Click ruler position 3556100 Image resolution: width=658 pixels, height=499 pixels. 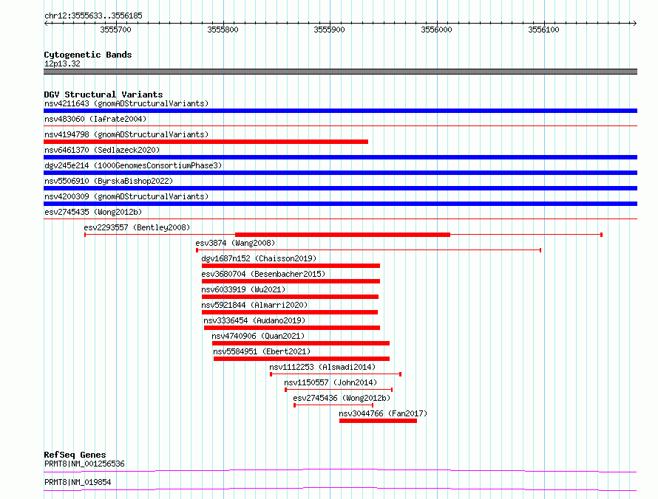point(544,30)
